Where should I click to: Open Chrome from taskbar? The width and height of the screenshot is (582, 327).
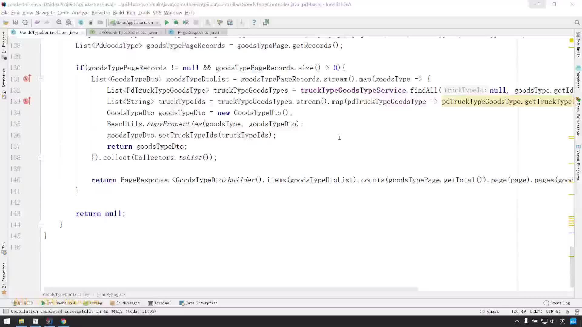point(63,321)
